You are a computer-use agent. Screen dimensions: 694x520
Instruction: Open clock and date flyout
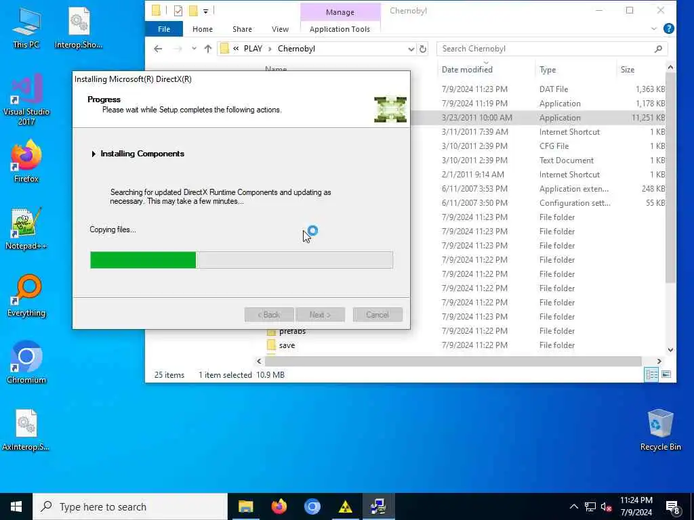point(636,506)
